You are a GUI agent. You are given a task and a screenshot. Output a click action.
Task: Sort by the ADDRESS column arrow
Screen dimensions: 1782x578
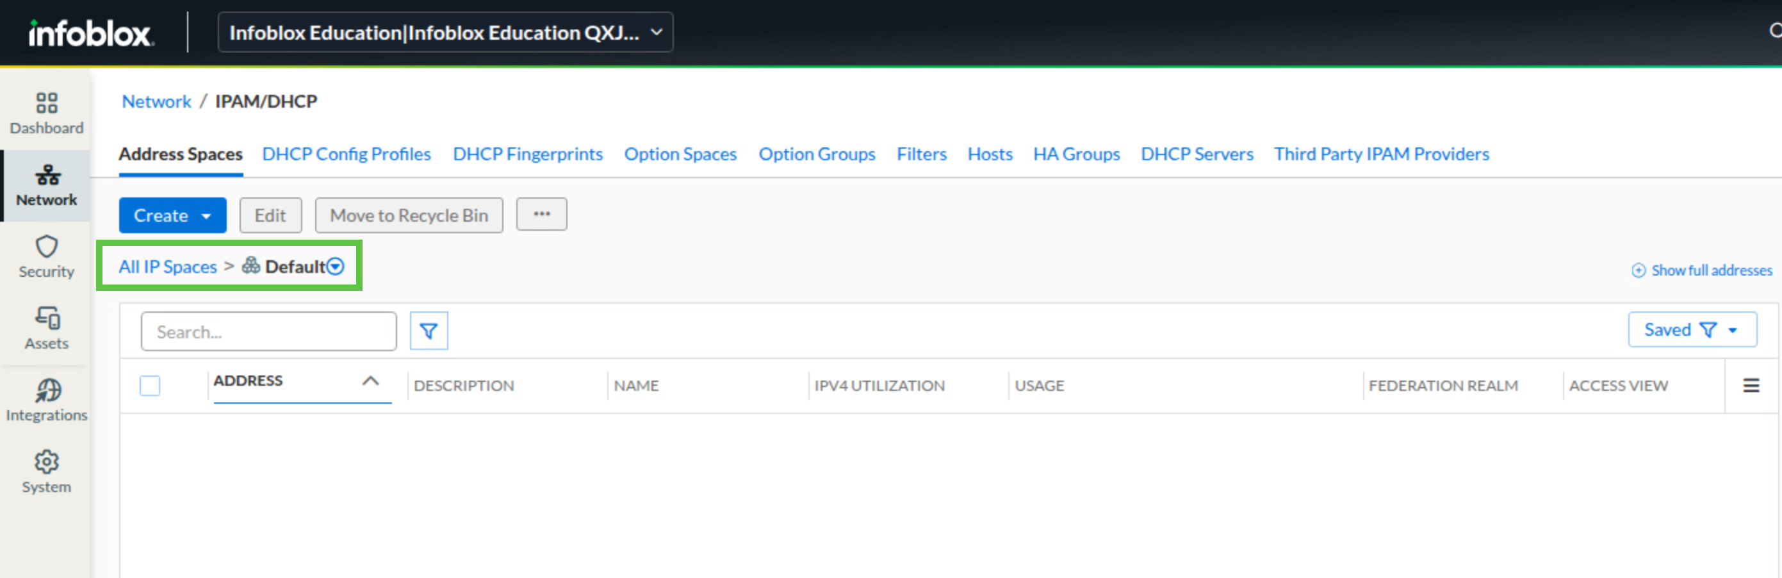pyautogui.click(x=371, y=381)
